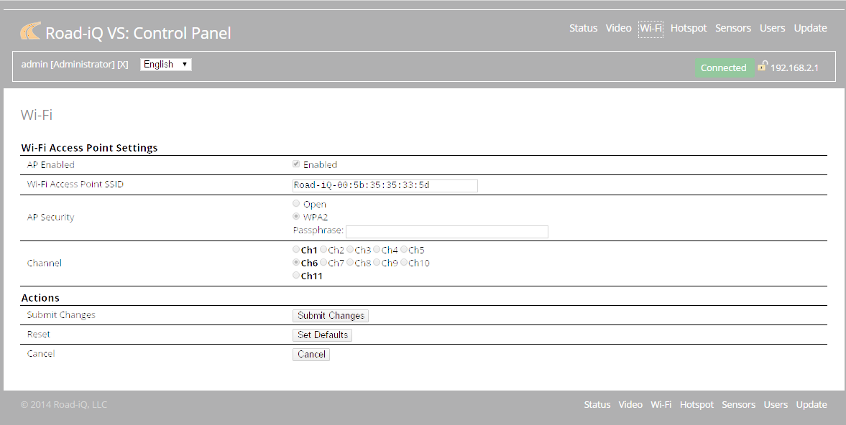The width and height of the screenshot is (846, 425).
Task: Click the unlocked padlock icon near 192.168.2.1
Action: (762, 66)
